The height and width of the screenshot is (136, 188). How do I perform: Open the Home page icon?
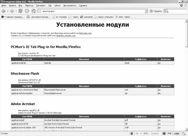click(34, 11)
